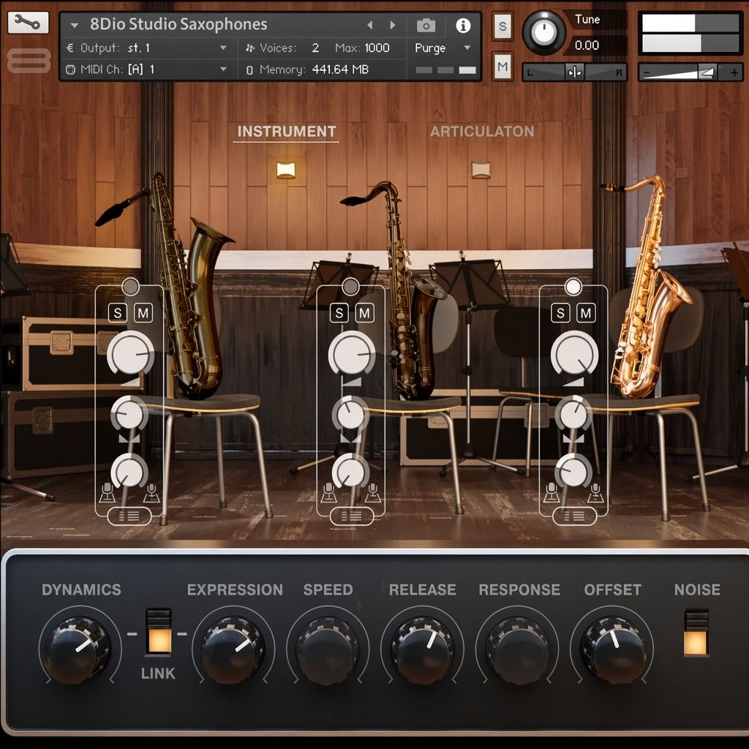The width and height of the screenshot is (749, 749).
Task: Select previous instrument with left arrow
Action: pos(369,25)
